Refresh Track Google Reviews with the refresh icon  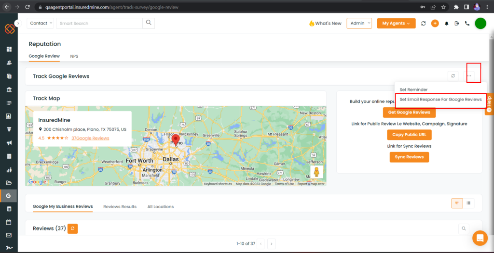[453, 76]
